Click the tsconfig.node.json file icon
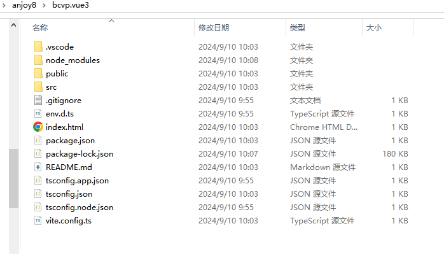 coord(38,208)
